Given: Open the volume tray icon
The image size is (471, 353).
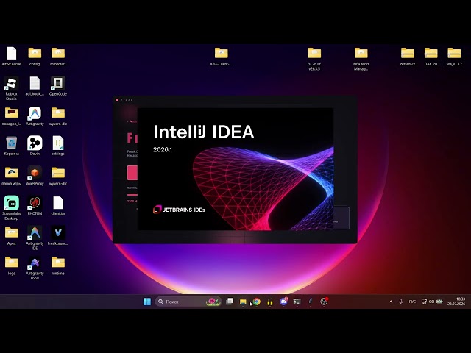Looking at the screenshot, I should tap(431, 302).
